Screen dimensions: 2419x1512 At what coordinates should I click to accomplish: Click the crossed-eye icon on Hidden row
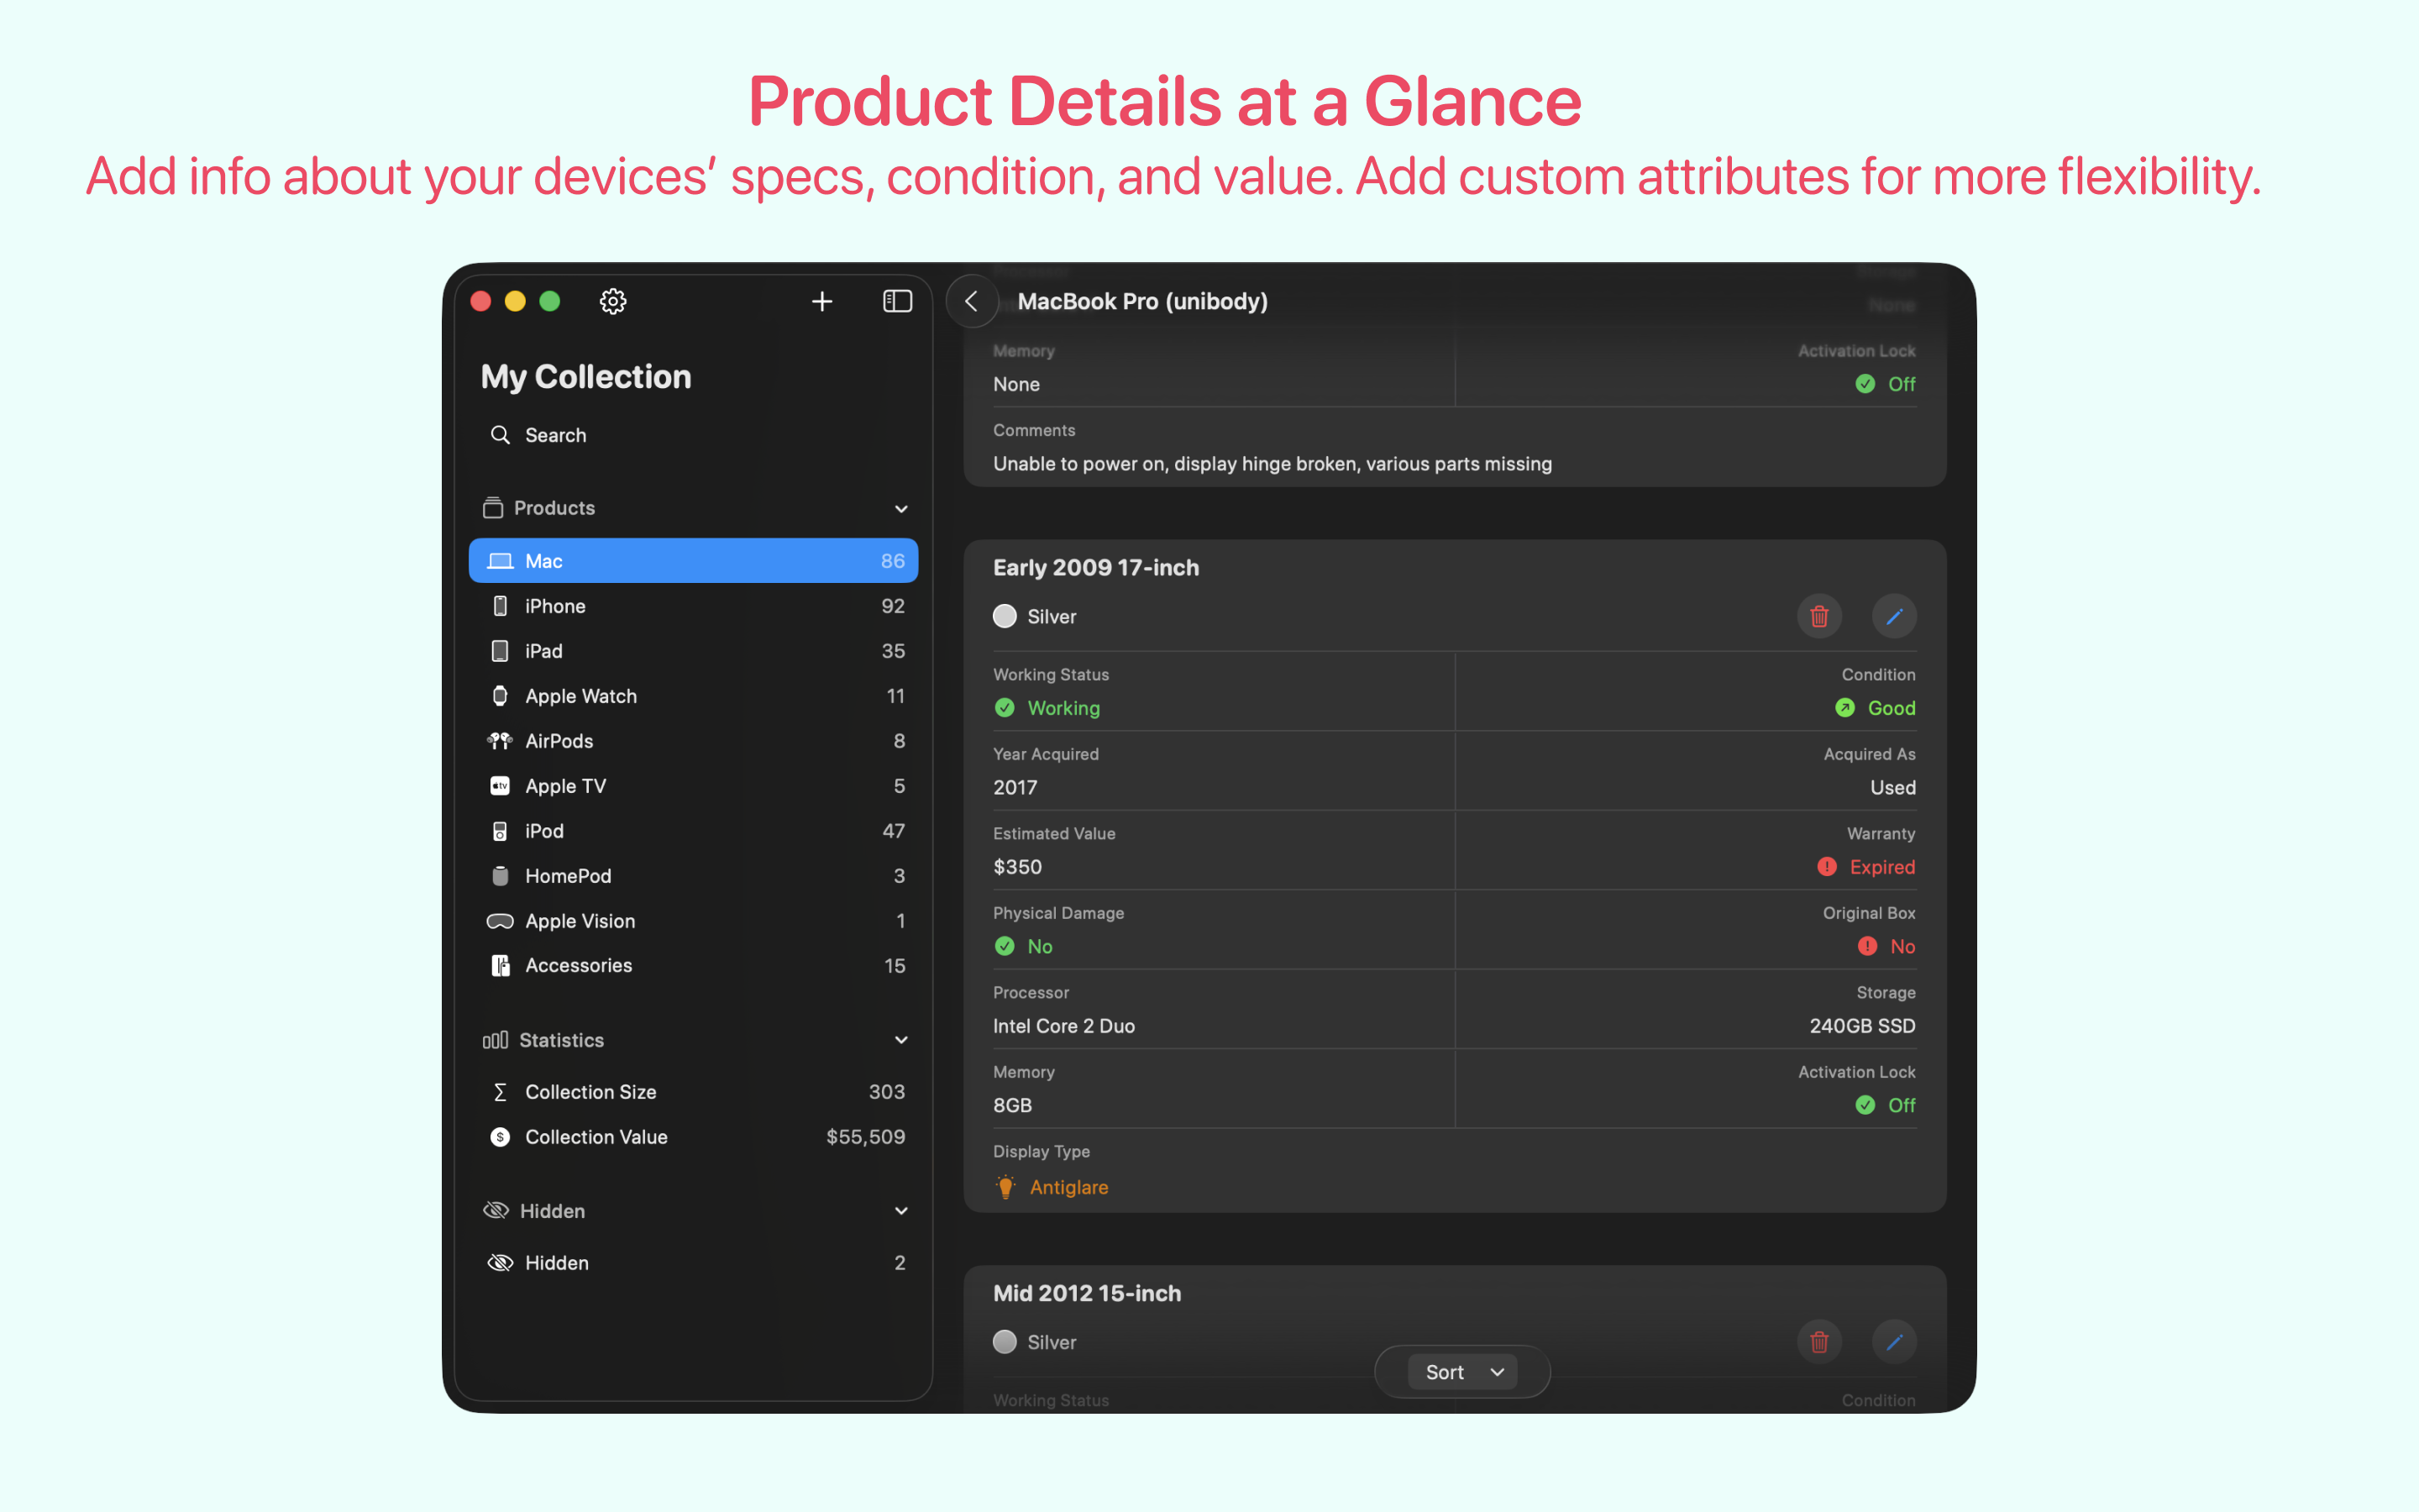pos(500,1263)
